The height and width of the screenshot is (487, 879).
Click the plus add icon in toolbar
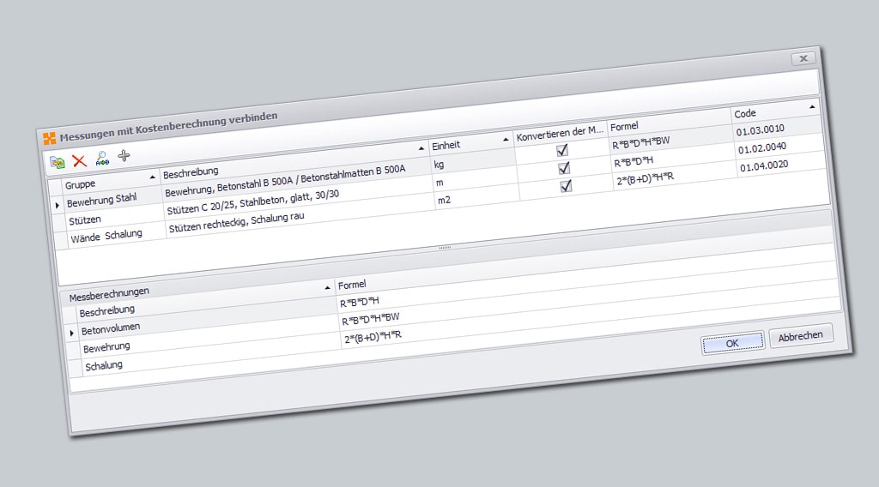point(124,155)
